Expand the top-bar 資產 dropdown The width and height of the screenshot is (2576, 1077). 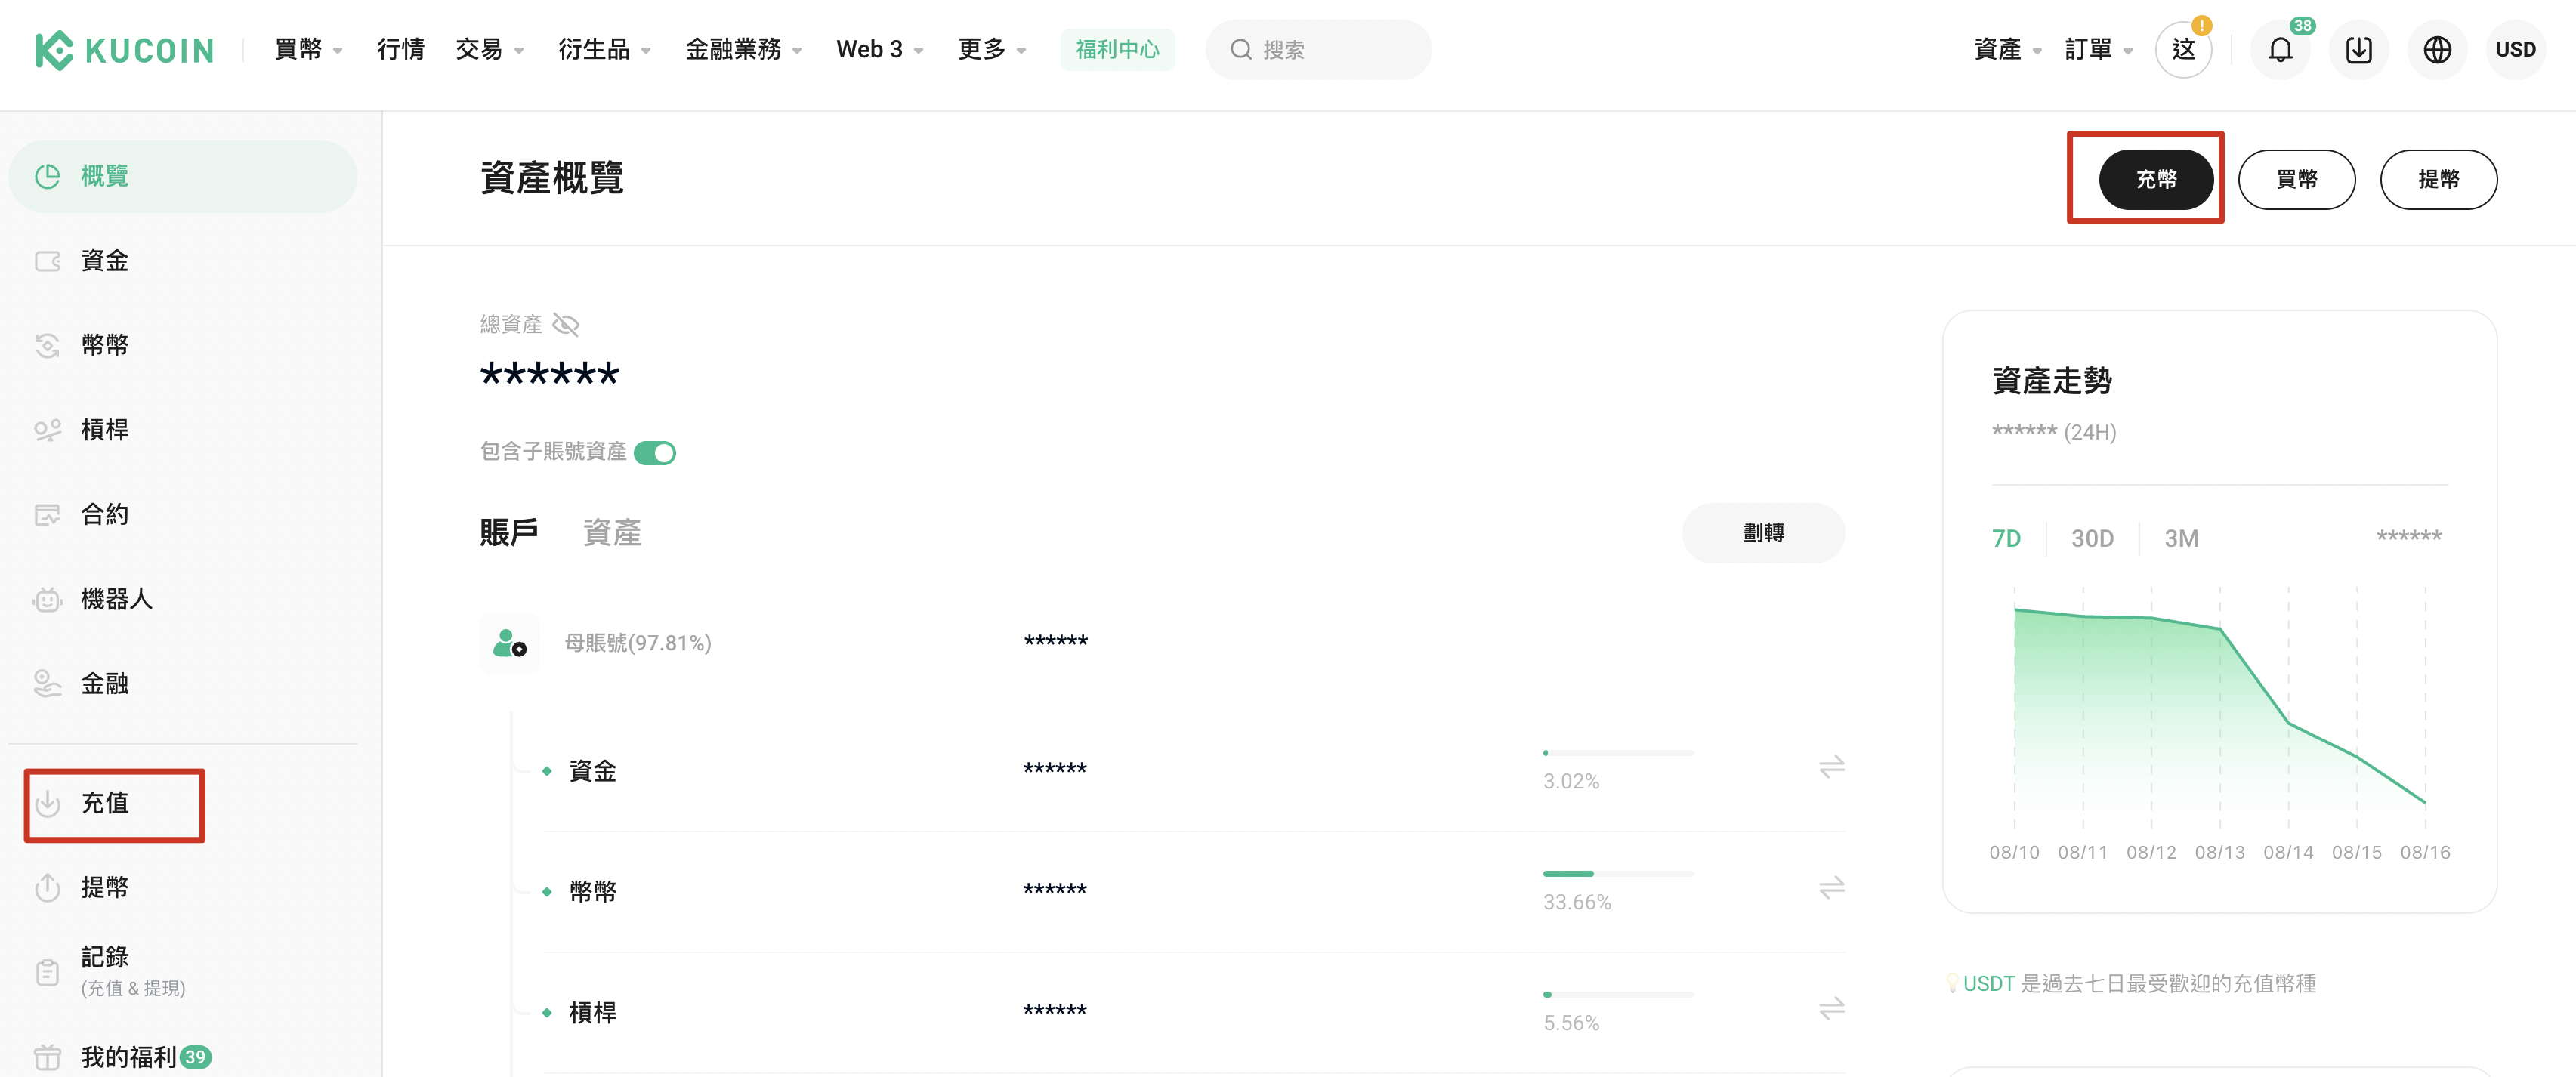coord(2008,49)
